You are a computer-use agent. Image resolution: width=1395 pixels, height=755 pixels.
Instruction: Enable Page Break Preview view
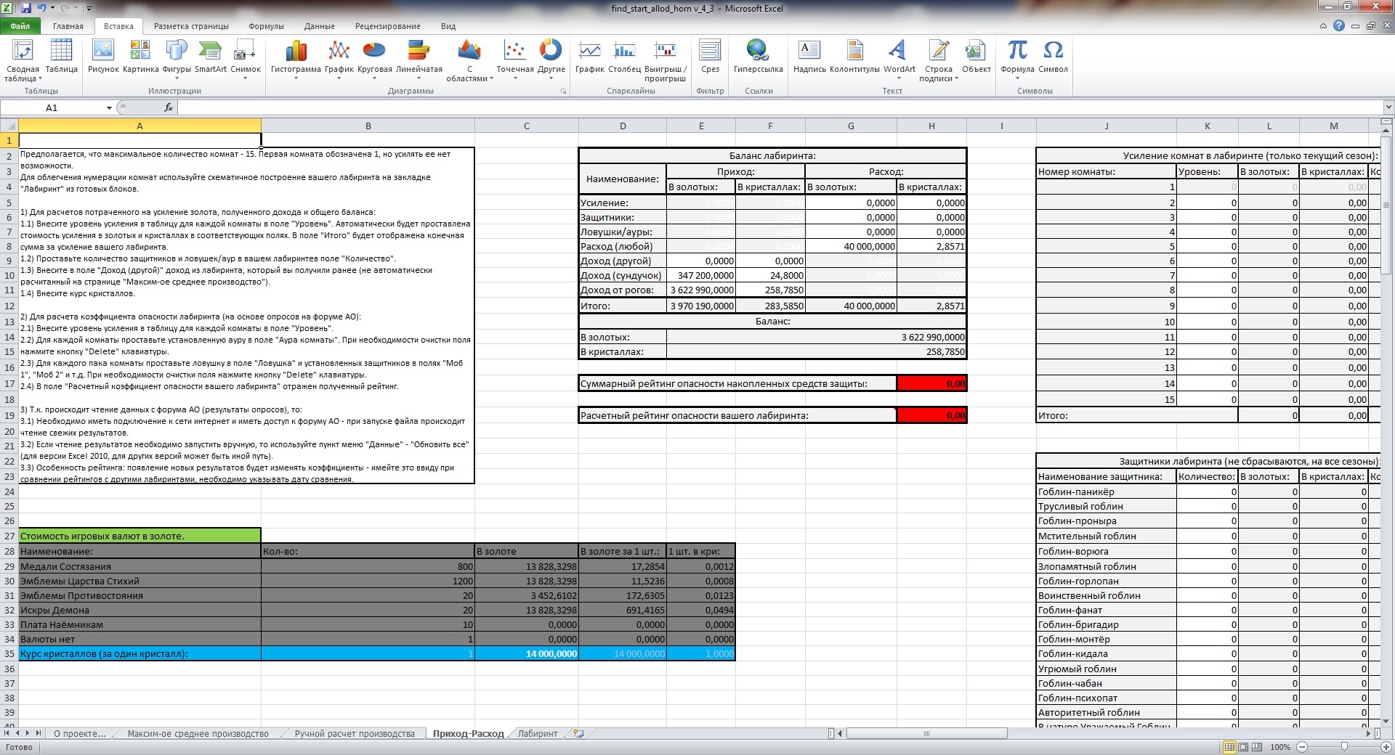point(1257,747)
